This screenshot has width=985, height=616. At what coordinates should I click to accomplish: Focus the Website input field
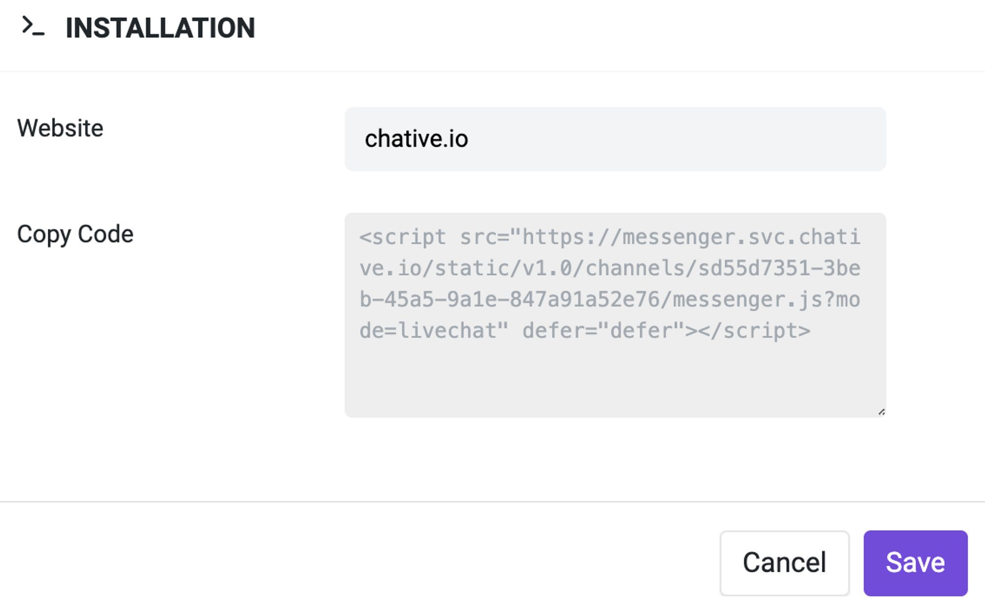tap(615, 139)
